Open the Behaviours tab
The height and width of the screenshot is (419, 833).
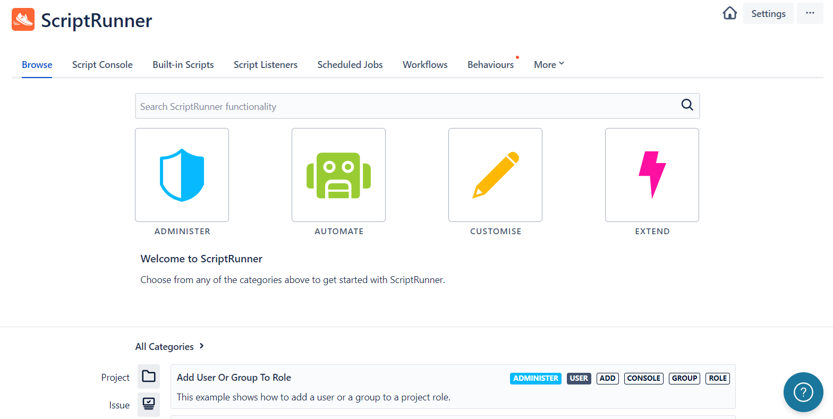point(490,64)
